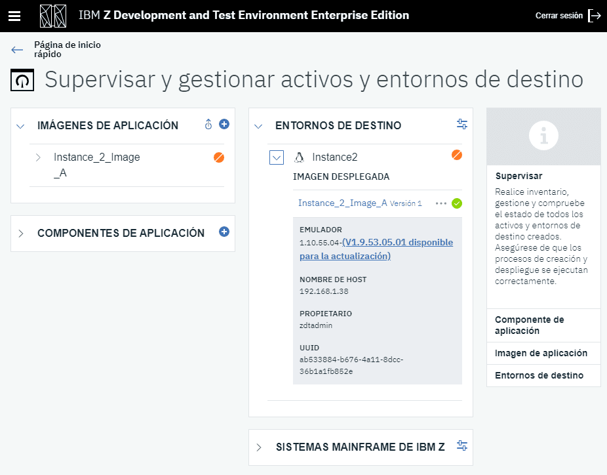Toggle the Instance2 collapse checkbox chevron
The image size is (607, 475).
click(x=277, y=157)
